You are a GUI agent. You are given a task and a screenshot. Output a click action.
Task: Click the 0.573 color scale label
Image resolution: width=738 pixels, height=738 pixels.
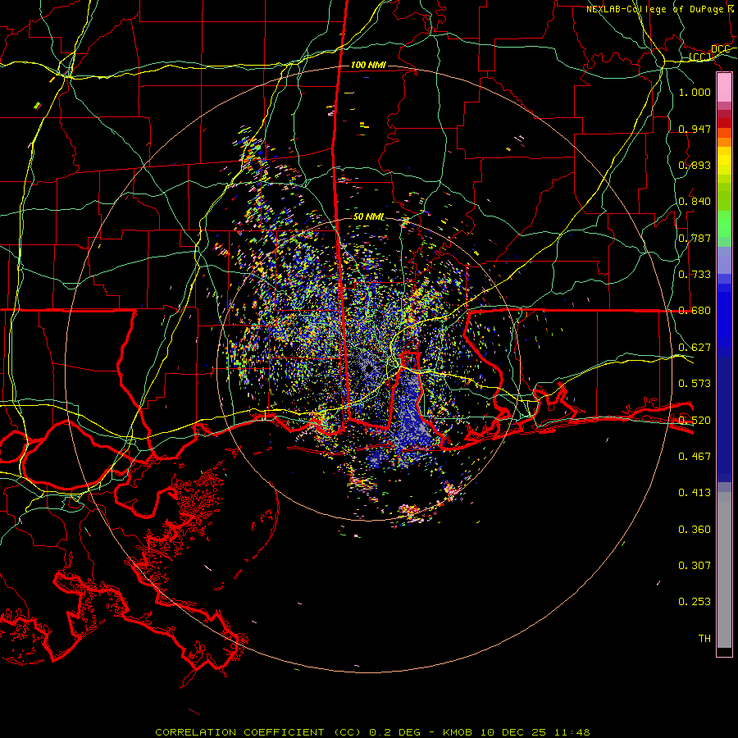click(695, 384)
